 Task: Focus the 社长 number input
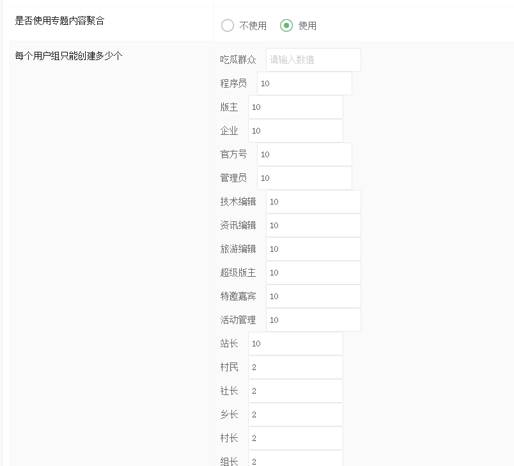coord(295,391)
